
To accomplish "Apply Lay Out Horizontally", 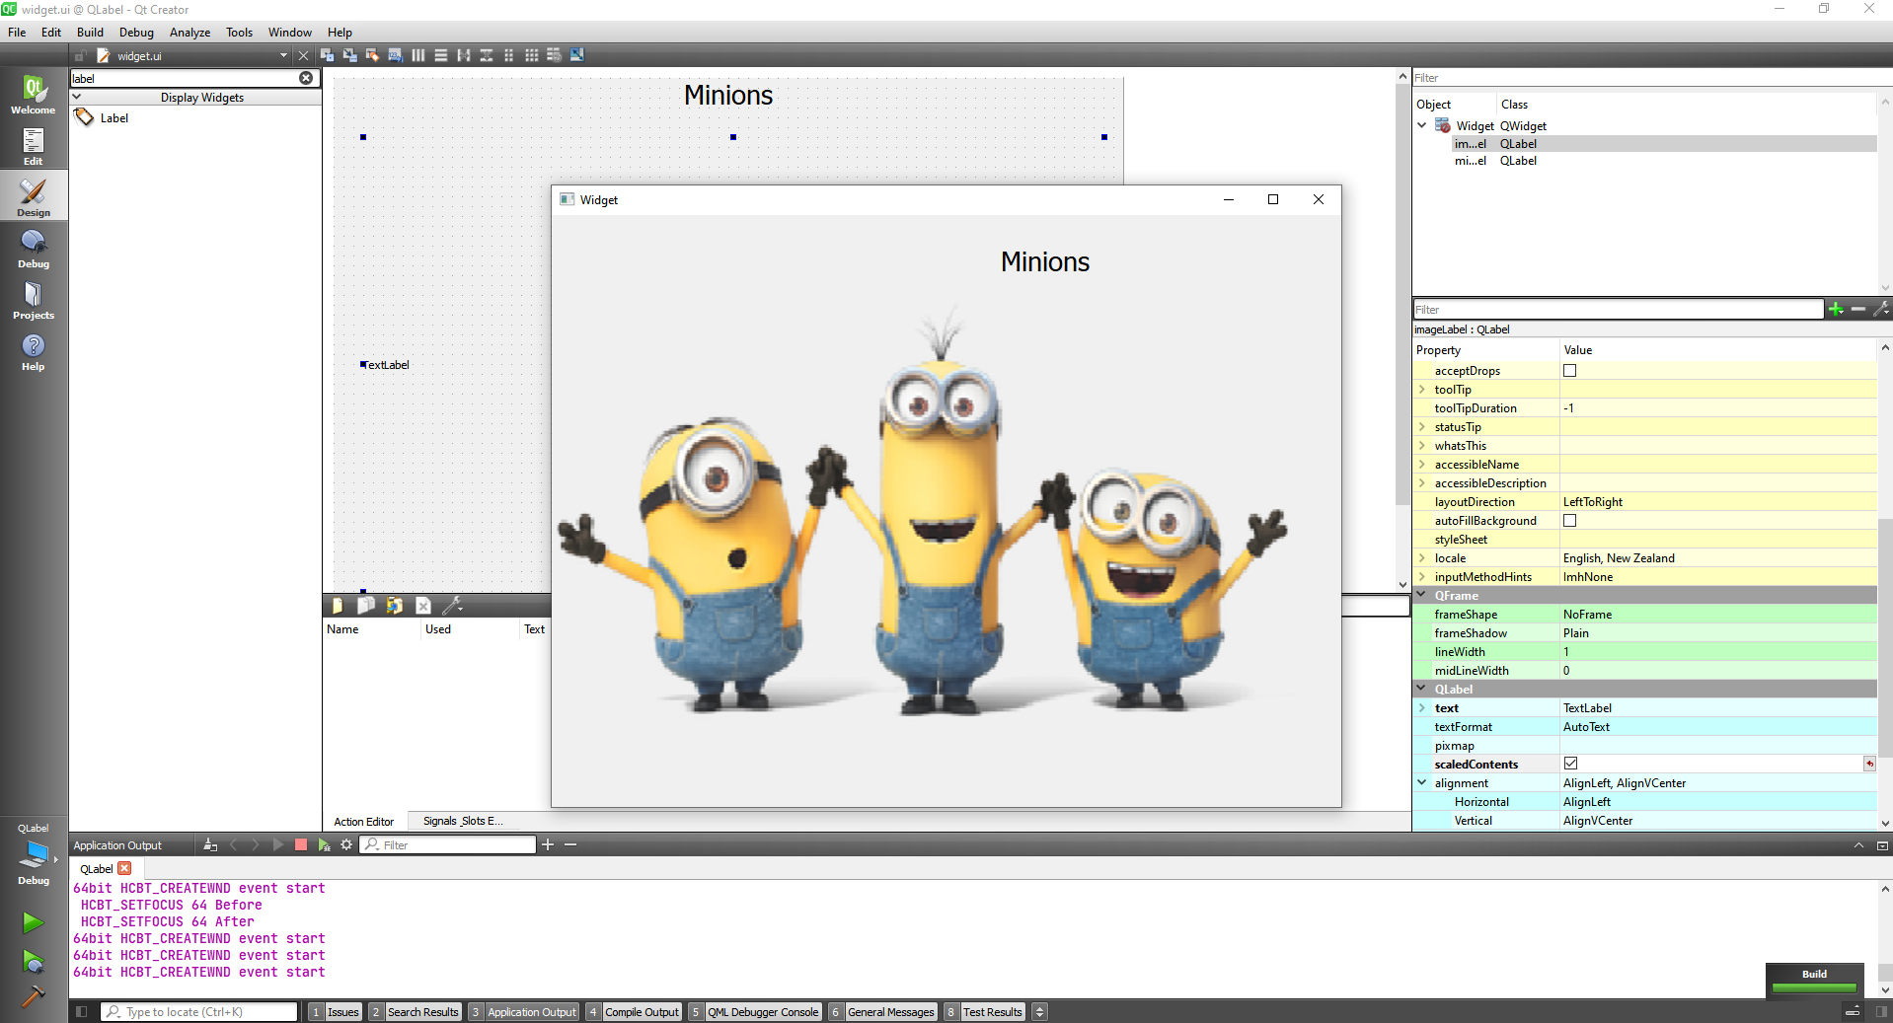I will 418,55.
